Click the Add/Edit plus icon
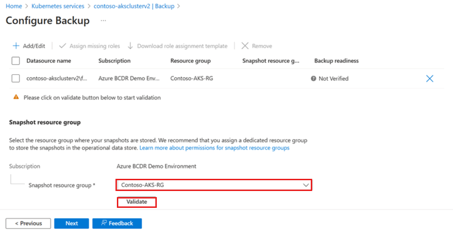The width and height of the screenshot is (453, 235). click(16, 46)
